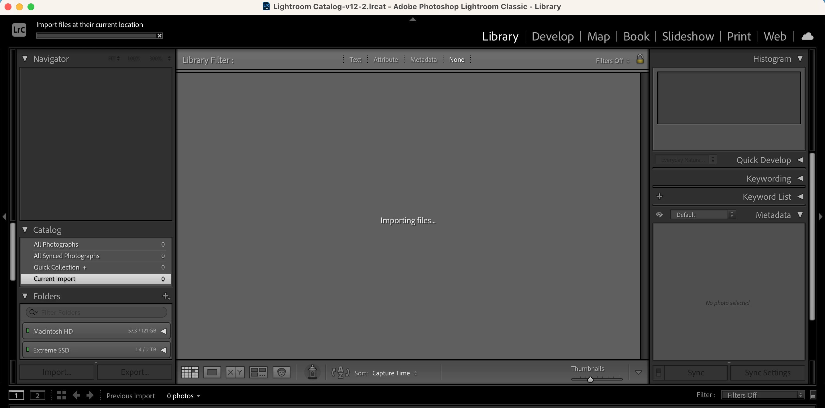The height and width of the screenshot is (408, 825).
Task: Select the Painter spray can tool
Action: click(312, 372)
